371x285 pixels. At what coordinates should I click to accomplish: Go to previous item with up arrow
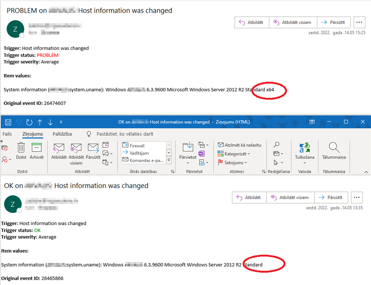(40, 122)
